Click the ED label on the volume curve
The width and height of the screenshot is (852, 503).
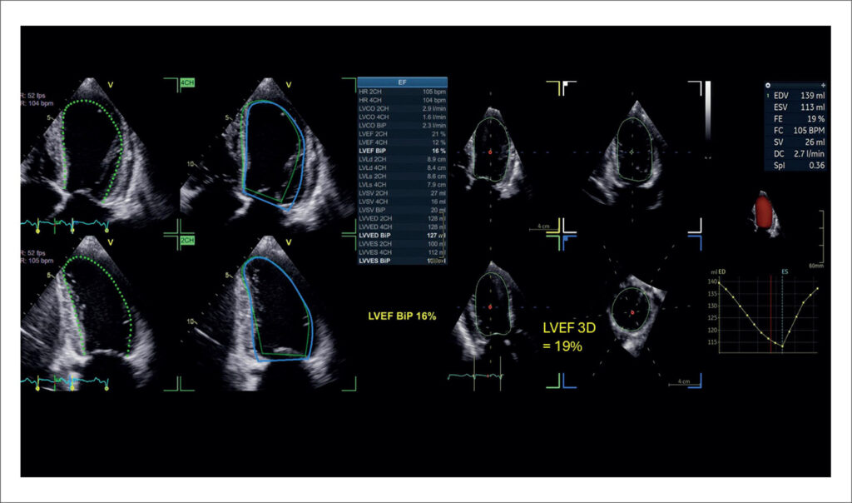point(722,271)
